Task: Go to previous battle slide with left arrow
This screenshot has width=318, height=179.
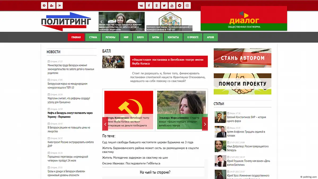Action: 105,124
